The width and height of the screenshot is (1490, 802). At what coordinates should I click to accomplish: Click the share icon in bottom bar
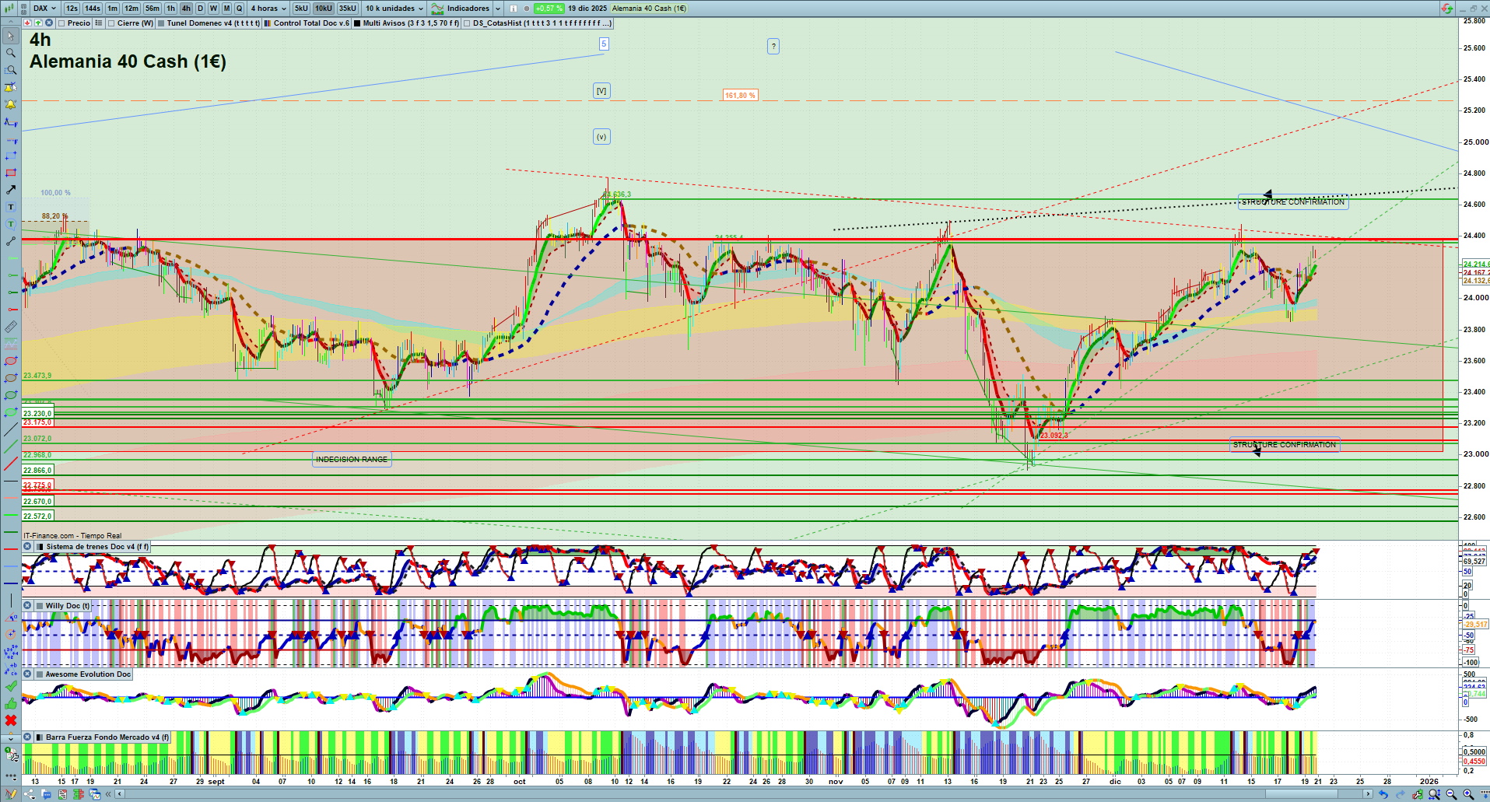(30, 794)
